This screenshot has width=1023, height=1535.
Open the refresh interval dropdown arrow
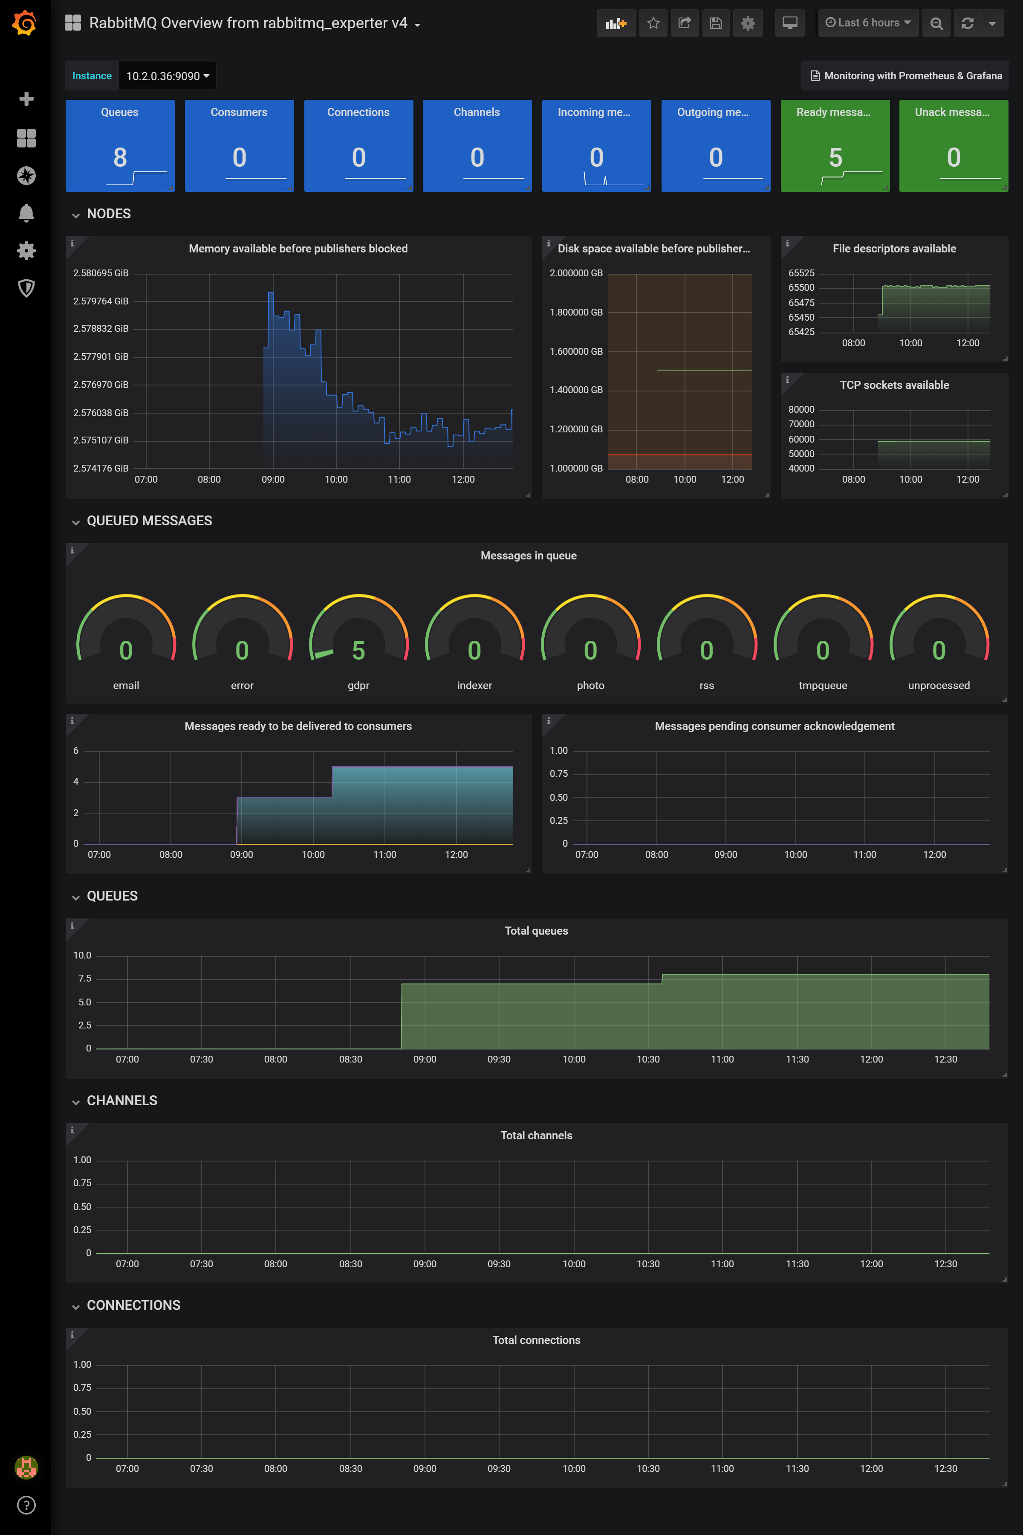992,23
